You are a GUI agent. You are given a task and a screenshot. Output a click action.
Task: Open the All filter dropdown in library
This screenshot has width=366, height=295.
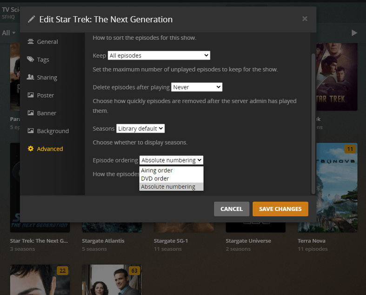(x=9, y=33)
